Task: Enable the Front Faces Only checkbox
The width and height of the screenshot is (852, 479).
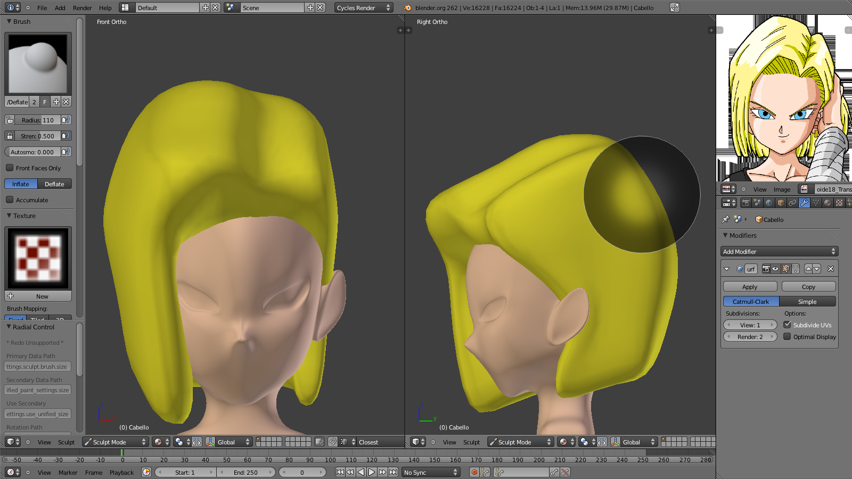Action: [10, 168]
